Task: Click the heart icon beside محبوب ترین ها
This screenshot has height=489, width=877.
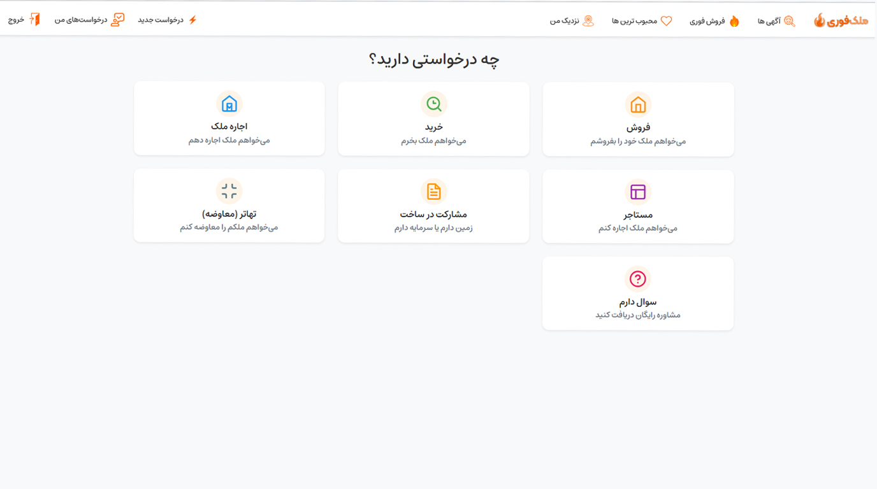Action: click(x=667, y=20)
